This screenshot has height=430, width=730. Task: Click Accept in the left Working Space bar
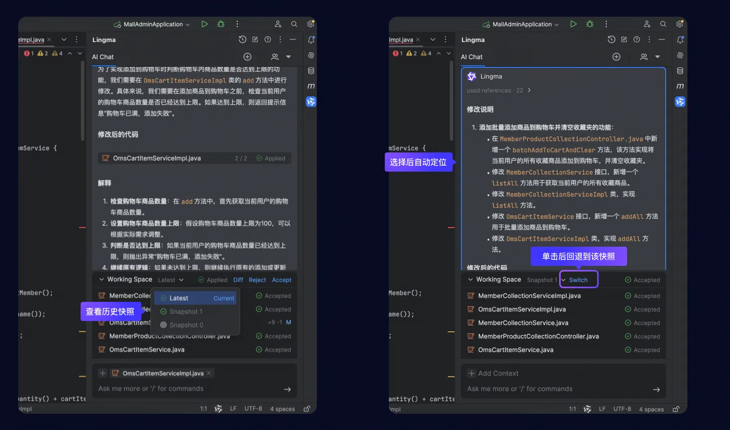pyautogui.click(x=282, y=280)
